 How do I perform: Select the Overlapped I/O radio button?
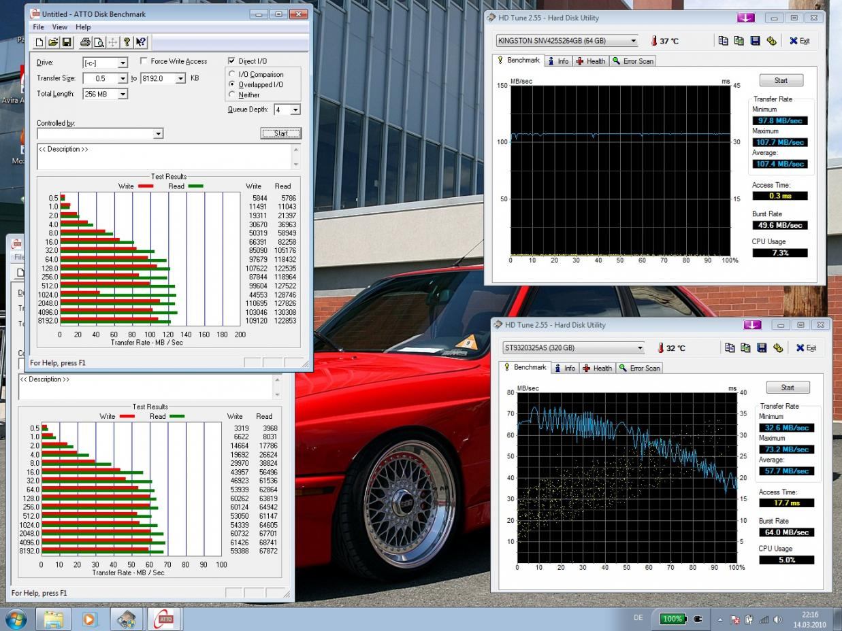coord(232,84)
